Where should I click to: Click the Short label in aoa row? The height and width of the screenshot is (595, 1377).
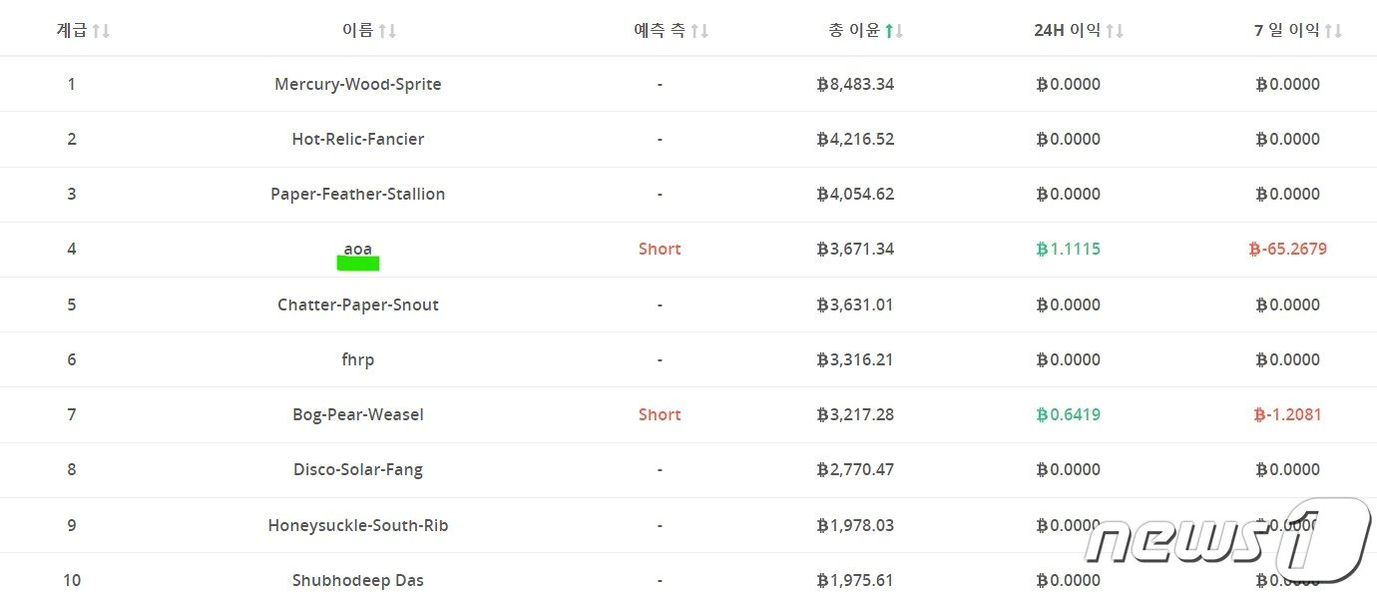660,249
